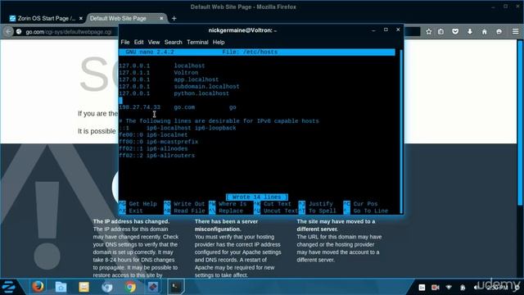Show site identity globe icon
The height and width of the screenshot is (295, 524).
19,32
